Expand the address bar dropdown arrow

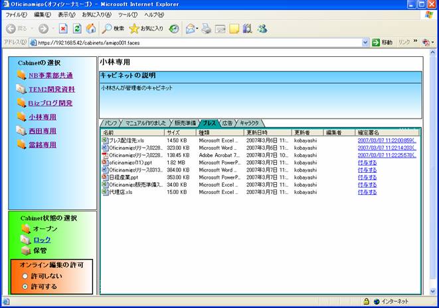click(365, 42)
